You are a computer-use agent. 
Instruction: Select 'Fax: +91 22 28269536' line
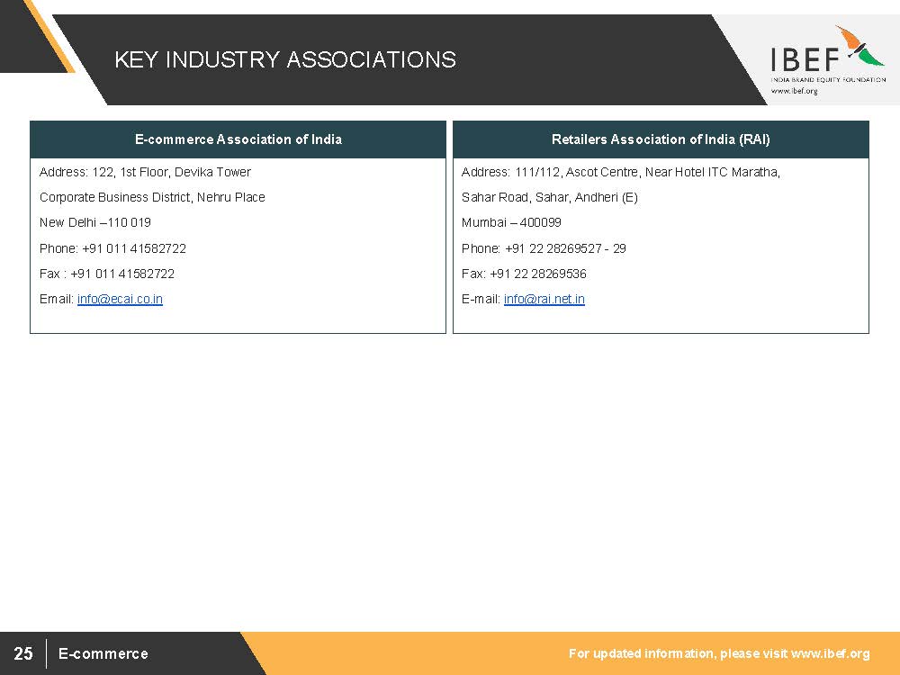(x=524, y=274)
